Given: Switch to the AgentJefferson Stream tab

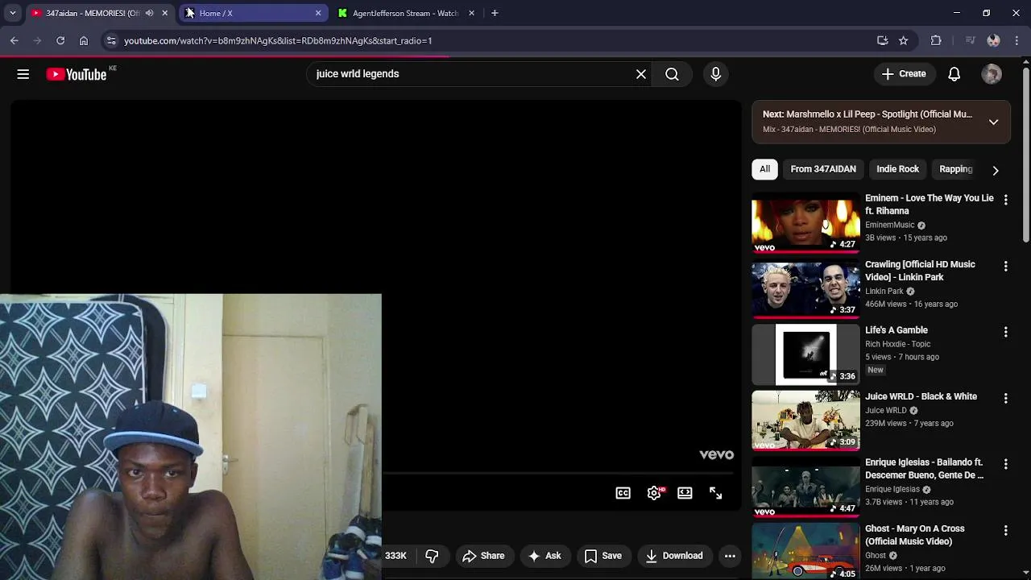Looking at the screenshot, I should coord(407,13).
